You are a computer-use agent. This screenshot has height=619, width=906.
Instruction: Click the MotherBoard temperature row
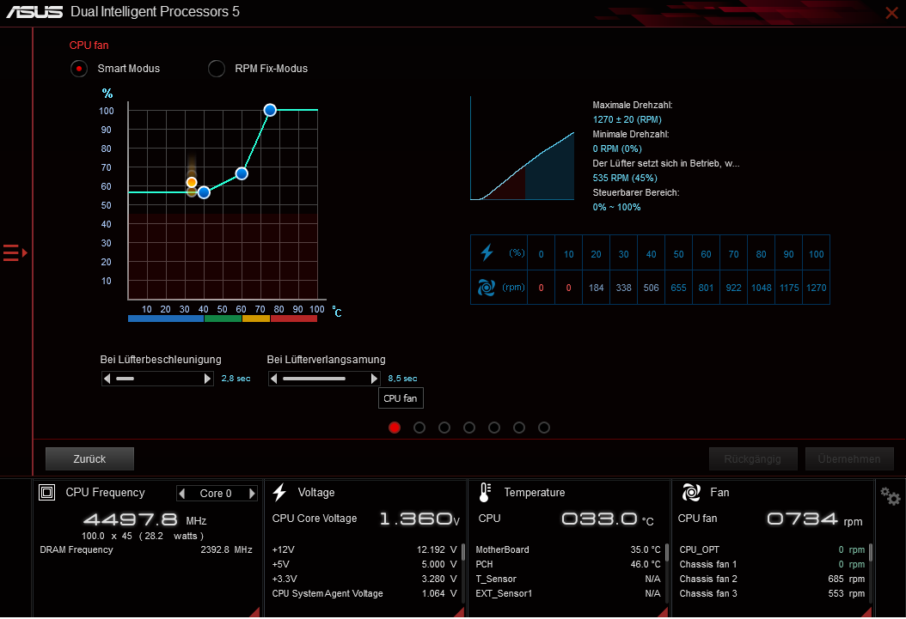[x=568, y=549]
